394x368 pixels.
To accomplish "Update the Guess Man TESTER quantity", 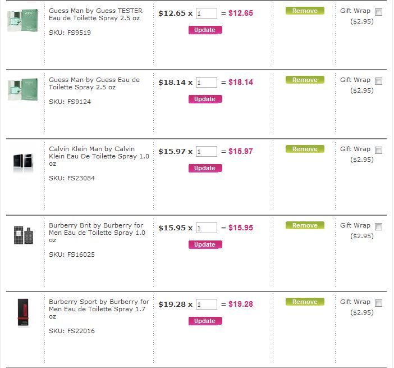I will click(205, 30).
